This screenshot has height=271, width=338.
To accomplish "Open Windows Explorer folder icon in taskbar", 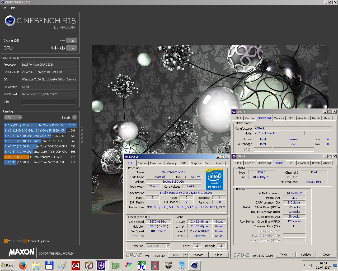I will [x=36, y=265].
